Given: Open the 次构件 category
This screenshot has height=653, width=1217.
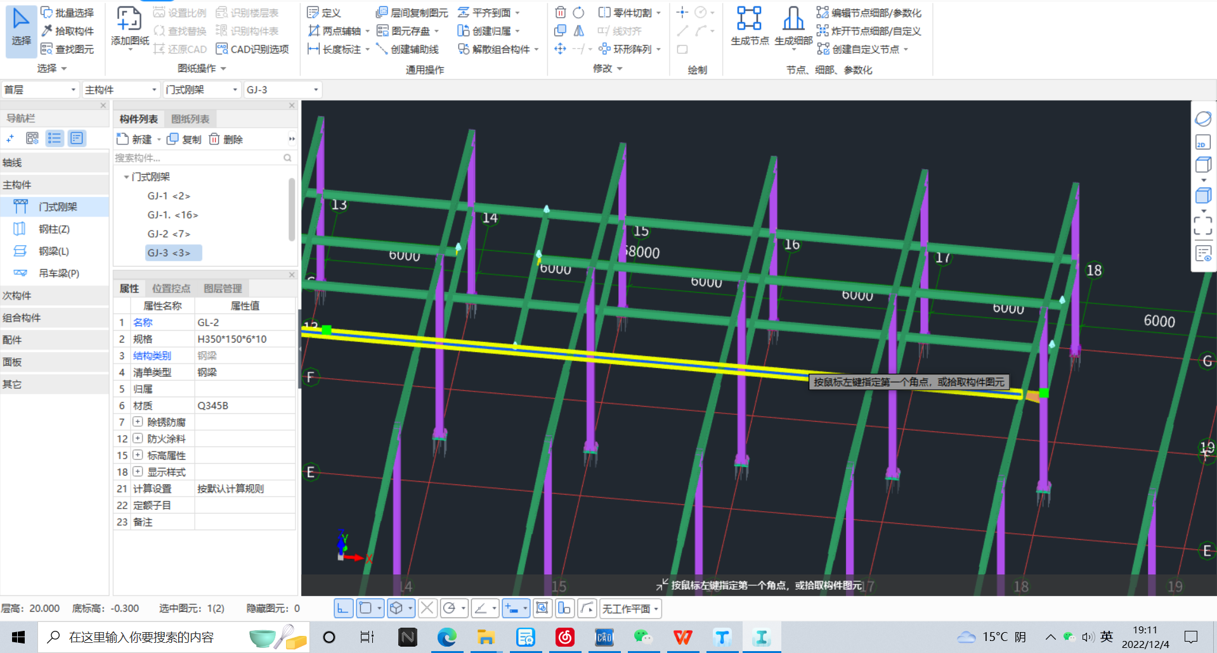Looking at the screenshot, I should point(55,296).
